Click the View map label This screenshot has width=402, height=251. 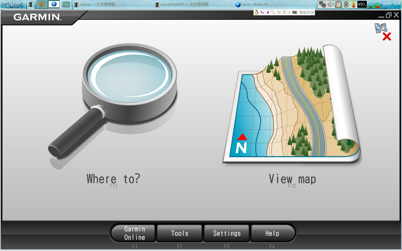tap(292, 179)
